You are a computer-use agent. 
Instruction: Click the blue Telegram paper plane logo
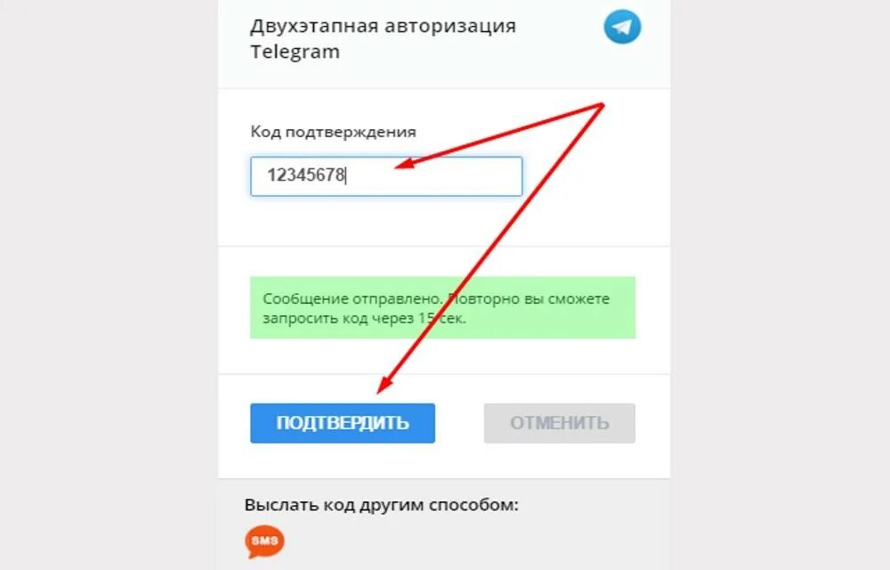coord(622,26)
